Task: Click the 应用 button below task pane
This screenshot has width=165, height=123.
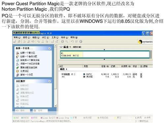Action: click(40, 111)
